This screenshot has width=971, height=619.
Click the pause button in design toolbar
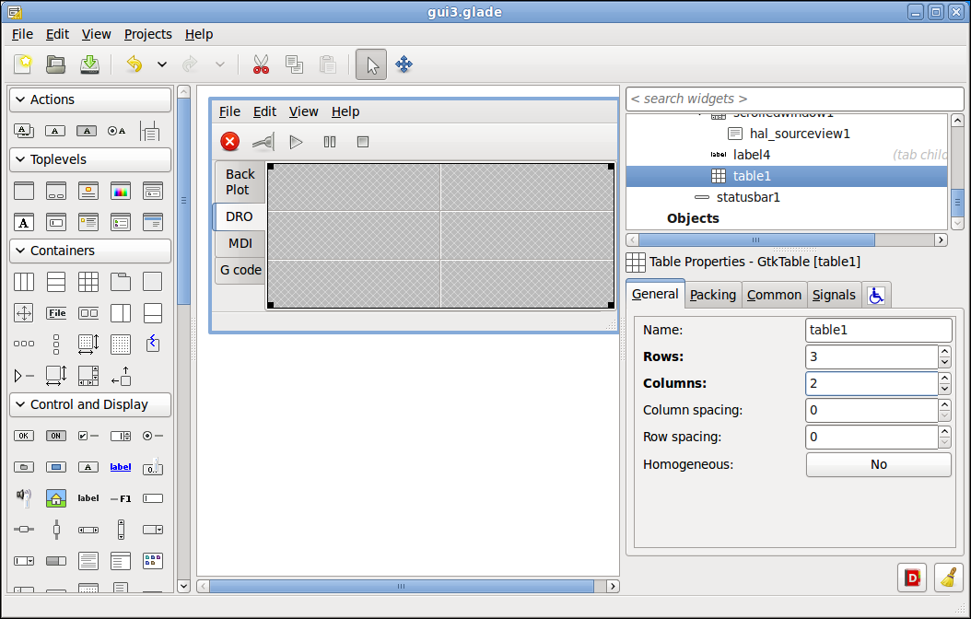point(330,142)
